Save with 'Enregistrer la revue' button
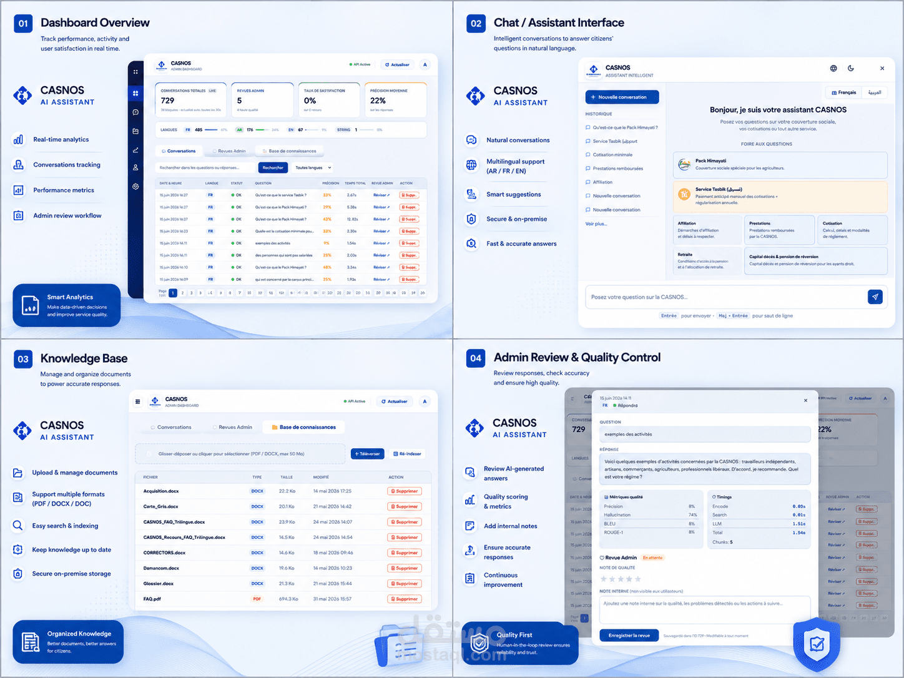 629,636
